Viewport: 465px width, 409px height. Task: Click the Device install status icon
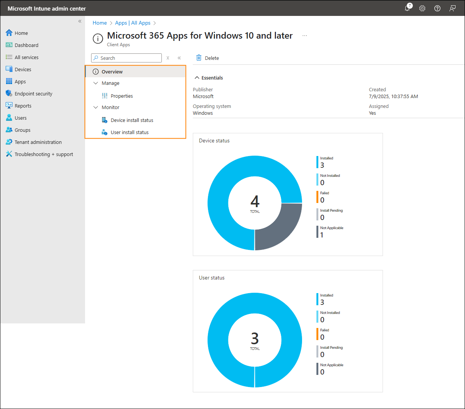105,120
